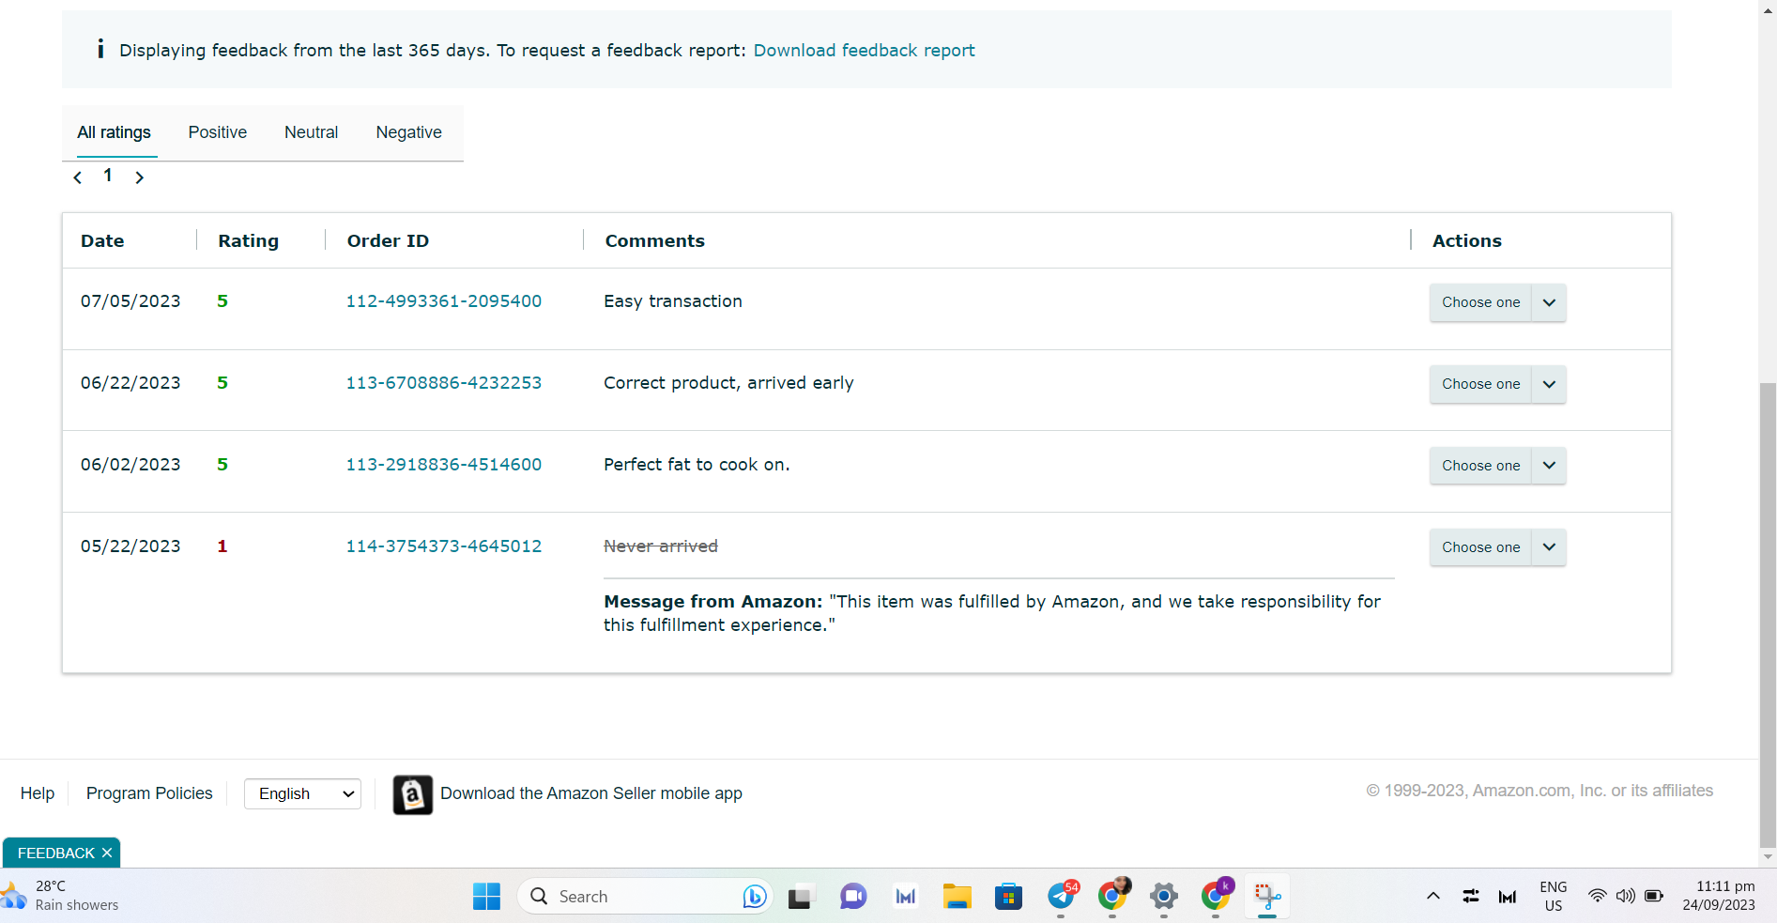Image resolution: width=1777 pixels, height=923 pixels.
Task: Go to next feedback page
Action: coord(139,177)
